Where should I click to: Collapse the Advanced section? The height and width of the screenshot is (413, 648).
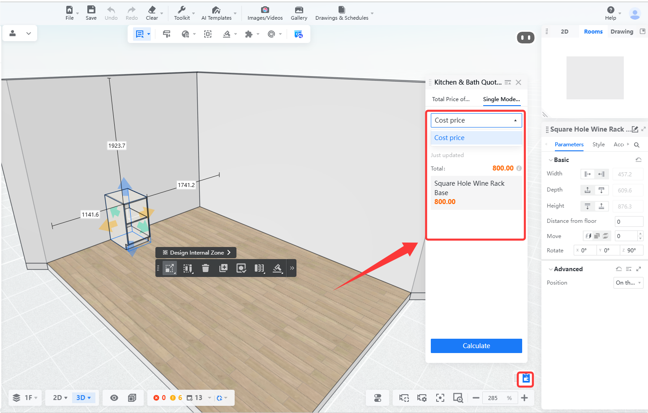click(551, 269)
